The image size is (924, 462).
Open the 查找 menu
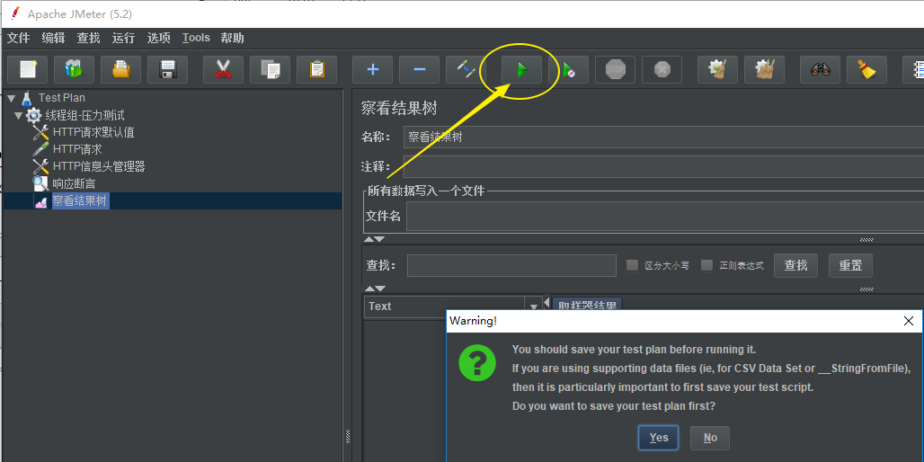88,39
